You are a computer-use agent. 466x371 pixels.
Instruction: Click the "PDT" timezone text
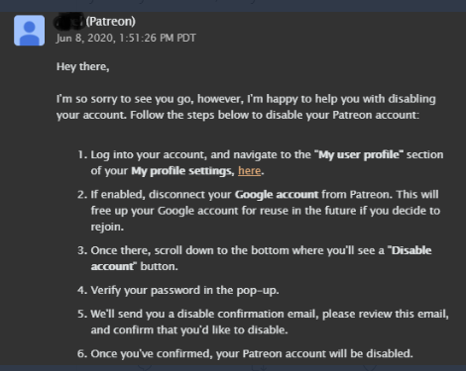point(186,38)
